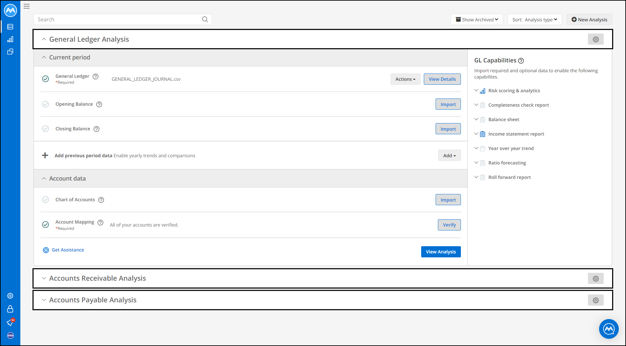
Task: Click help icon next to Closing Balance
Action: click(x=97, y=129)
